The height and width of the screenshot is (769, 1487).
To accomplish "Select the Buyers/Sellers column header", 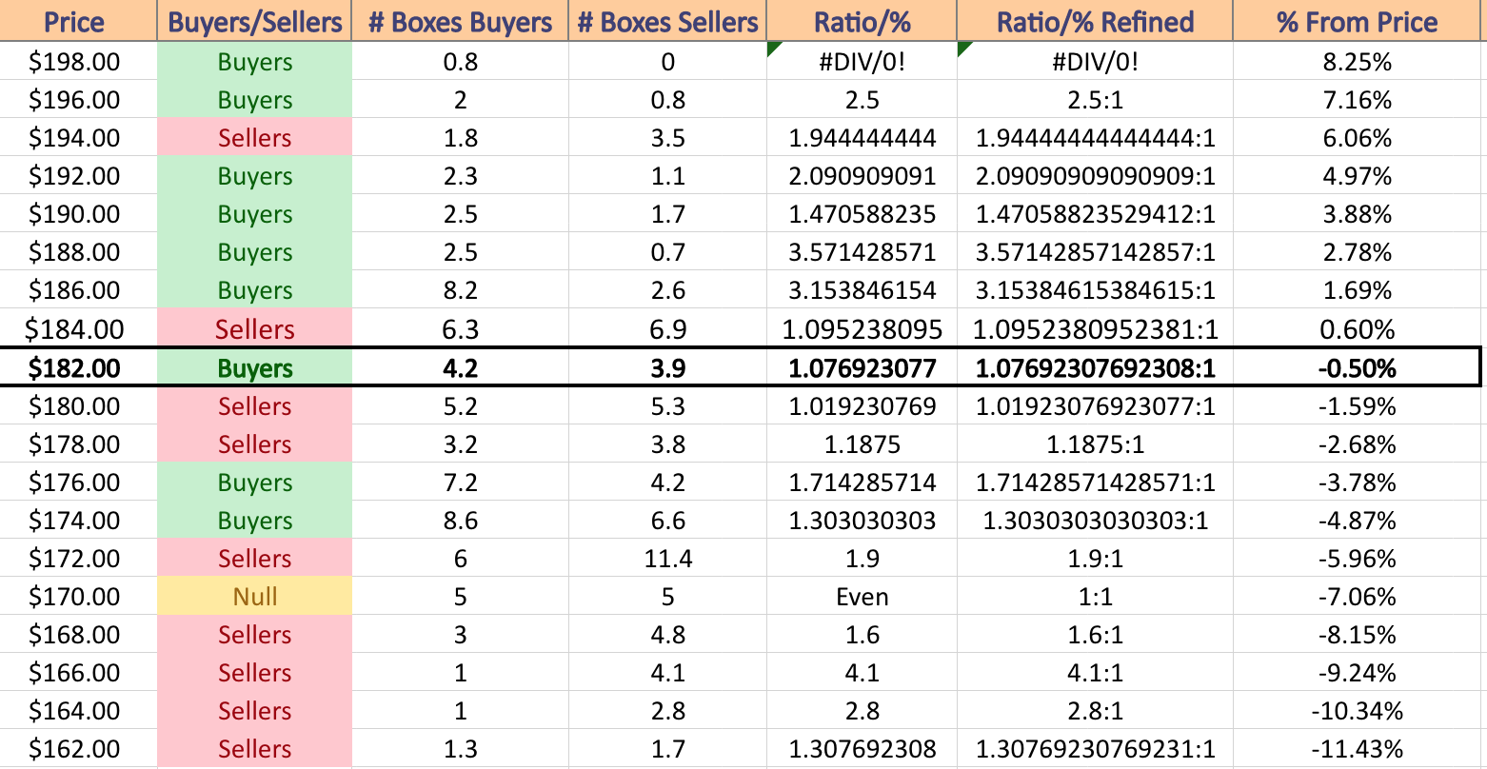I will [254, 21].
